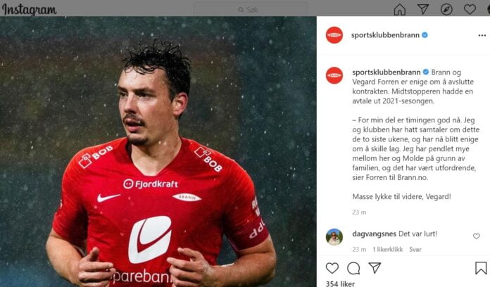Viewport: 490px width, 287px height.
Task: Open dagvangsnes profile picture
Action: (x=334, y=237)
